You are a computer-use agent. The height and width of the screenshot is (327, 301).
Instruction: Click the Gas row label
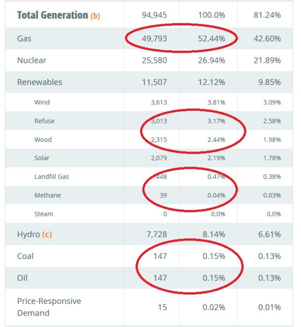tap(24, 39)
